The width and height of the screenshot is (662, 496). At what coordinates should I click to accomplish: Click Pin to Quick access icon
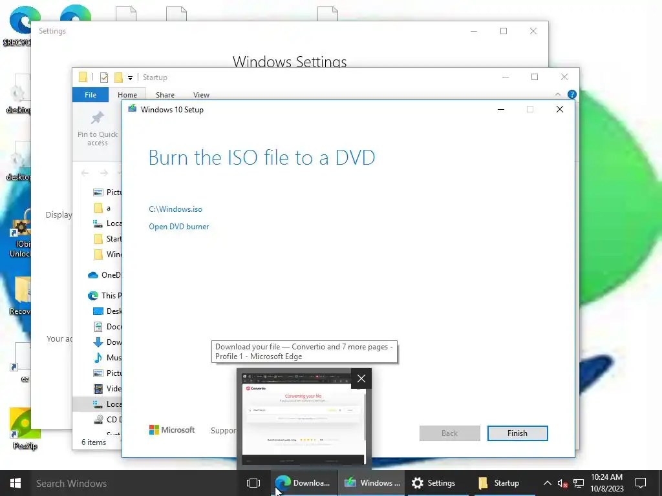click(x=98, y=129)
